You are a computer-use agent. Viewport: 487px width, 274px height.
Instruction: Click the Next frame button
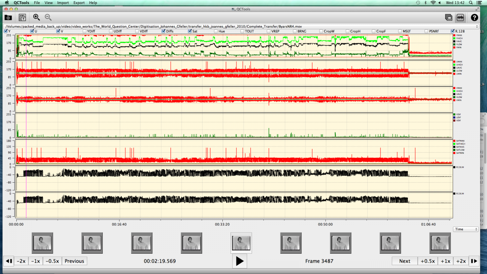pos(405,261)
